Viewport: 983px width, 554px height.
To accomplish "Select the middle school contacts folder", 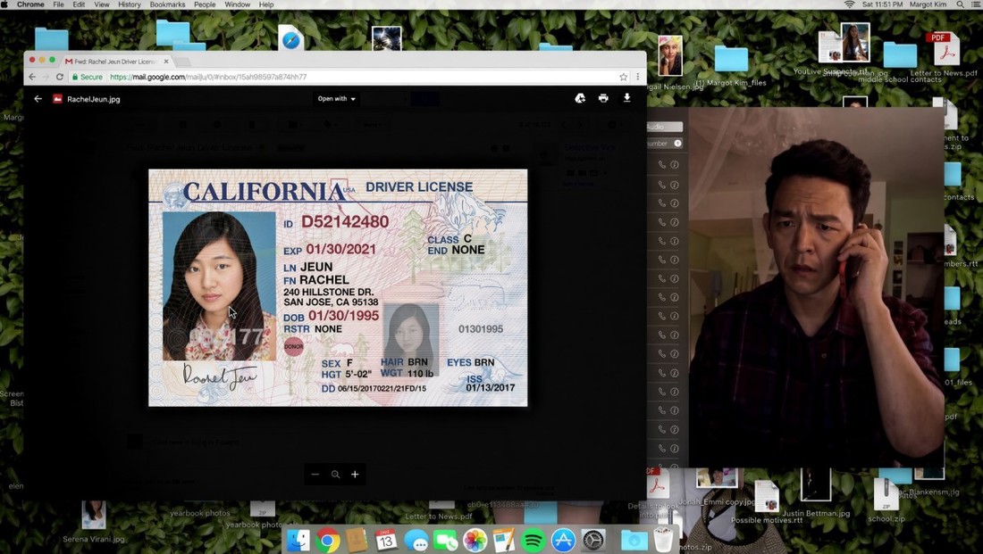I will tap(900, 55).
